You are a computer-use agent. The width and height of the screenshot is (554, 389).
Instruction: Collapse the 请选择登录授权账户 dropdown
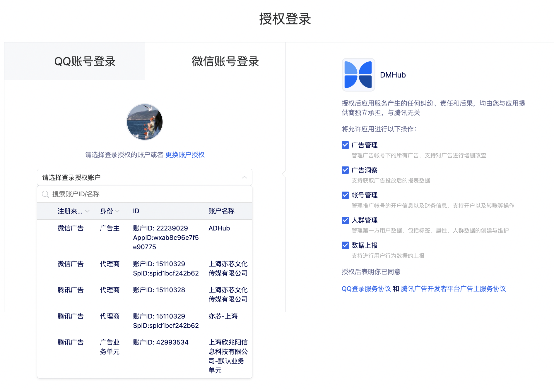(145, 177)
